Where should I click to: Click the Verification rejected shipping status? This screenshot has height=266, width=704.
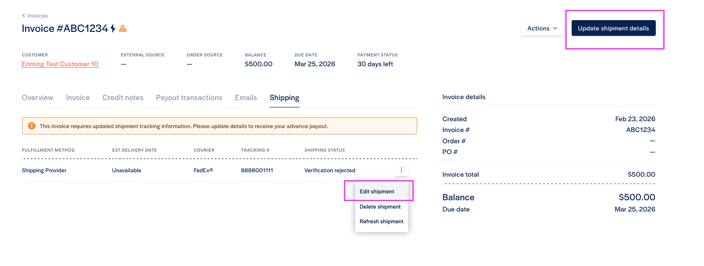(x=330, y=170)
